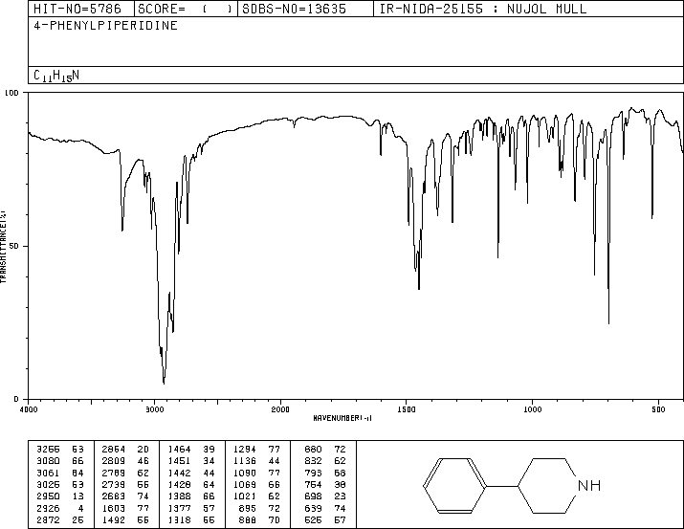Image resolution: width=684 pixels, height=529 pixels.
Task: Click the 2809 wavenumber in peak table
Action: pos(114,461)
